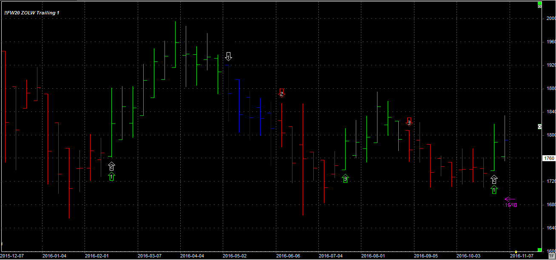Click the chart title FW20 ZOLW Trailing 1
556x260 pixels.
click(32, 13)
